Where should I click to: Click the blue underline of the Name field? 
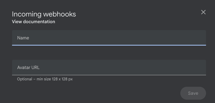pyautogui.click(x=109, y=45)
